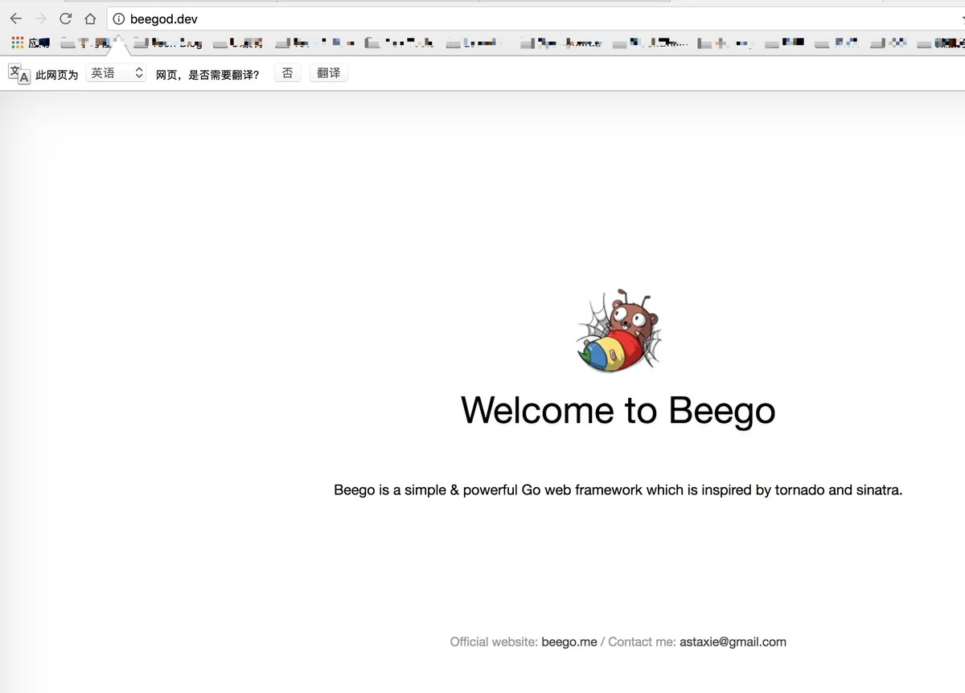Click the '网页，是否需要翻译?' prompt text
The image size is (965, 693).
[207, 75]
